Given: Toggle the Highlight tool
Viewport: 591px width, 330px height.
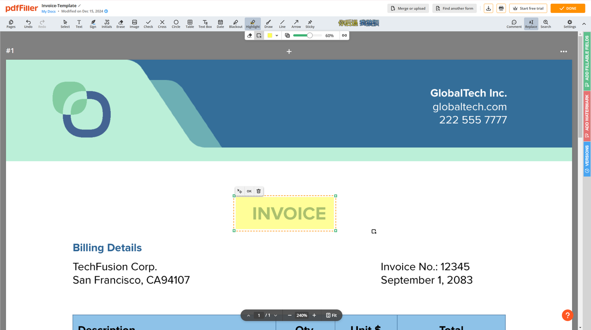Looking at the screenshot, I should pyautogui.click(x=253, y=24).
